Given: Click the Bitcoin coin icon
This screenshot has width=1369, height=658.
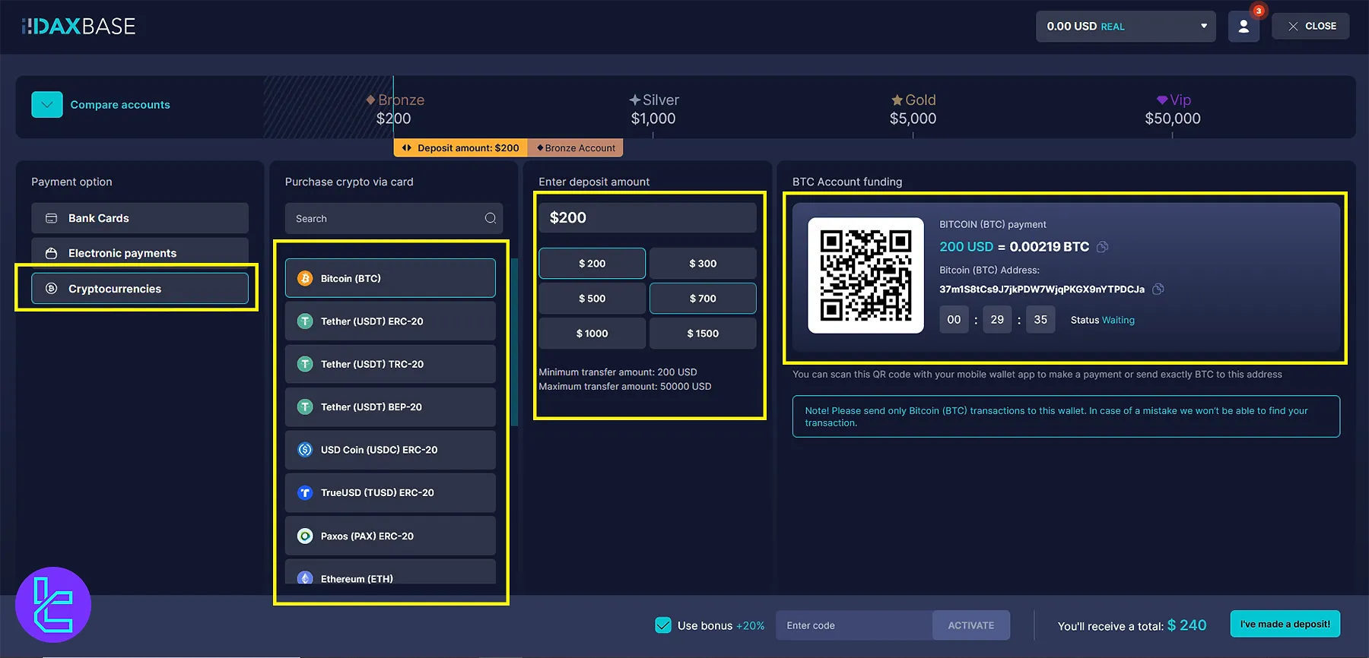Looking at the screenshot, I should pyautogui.click(x=305, y=279).
